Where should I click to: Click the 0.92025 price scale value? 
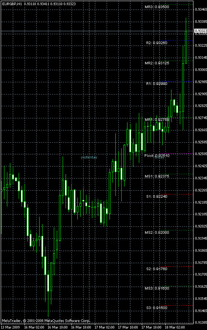coord(201,226)
